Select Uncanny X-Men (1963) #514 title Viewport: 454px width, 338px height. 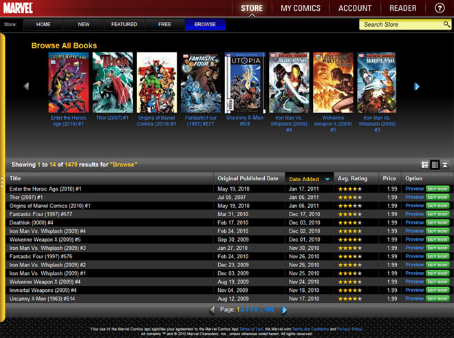tap(42, 299)
